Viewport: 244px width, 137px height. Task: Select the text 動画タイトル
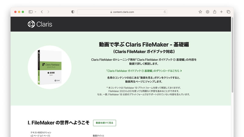(x=99, y=135)
